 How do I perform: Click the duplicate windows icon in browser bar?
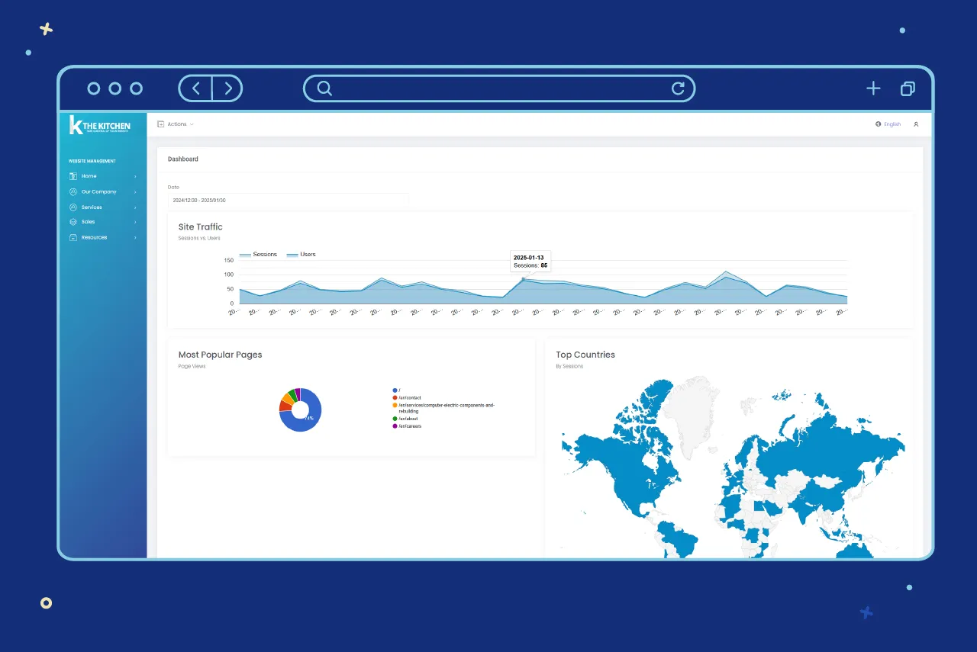pos(908,88)
